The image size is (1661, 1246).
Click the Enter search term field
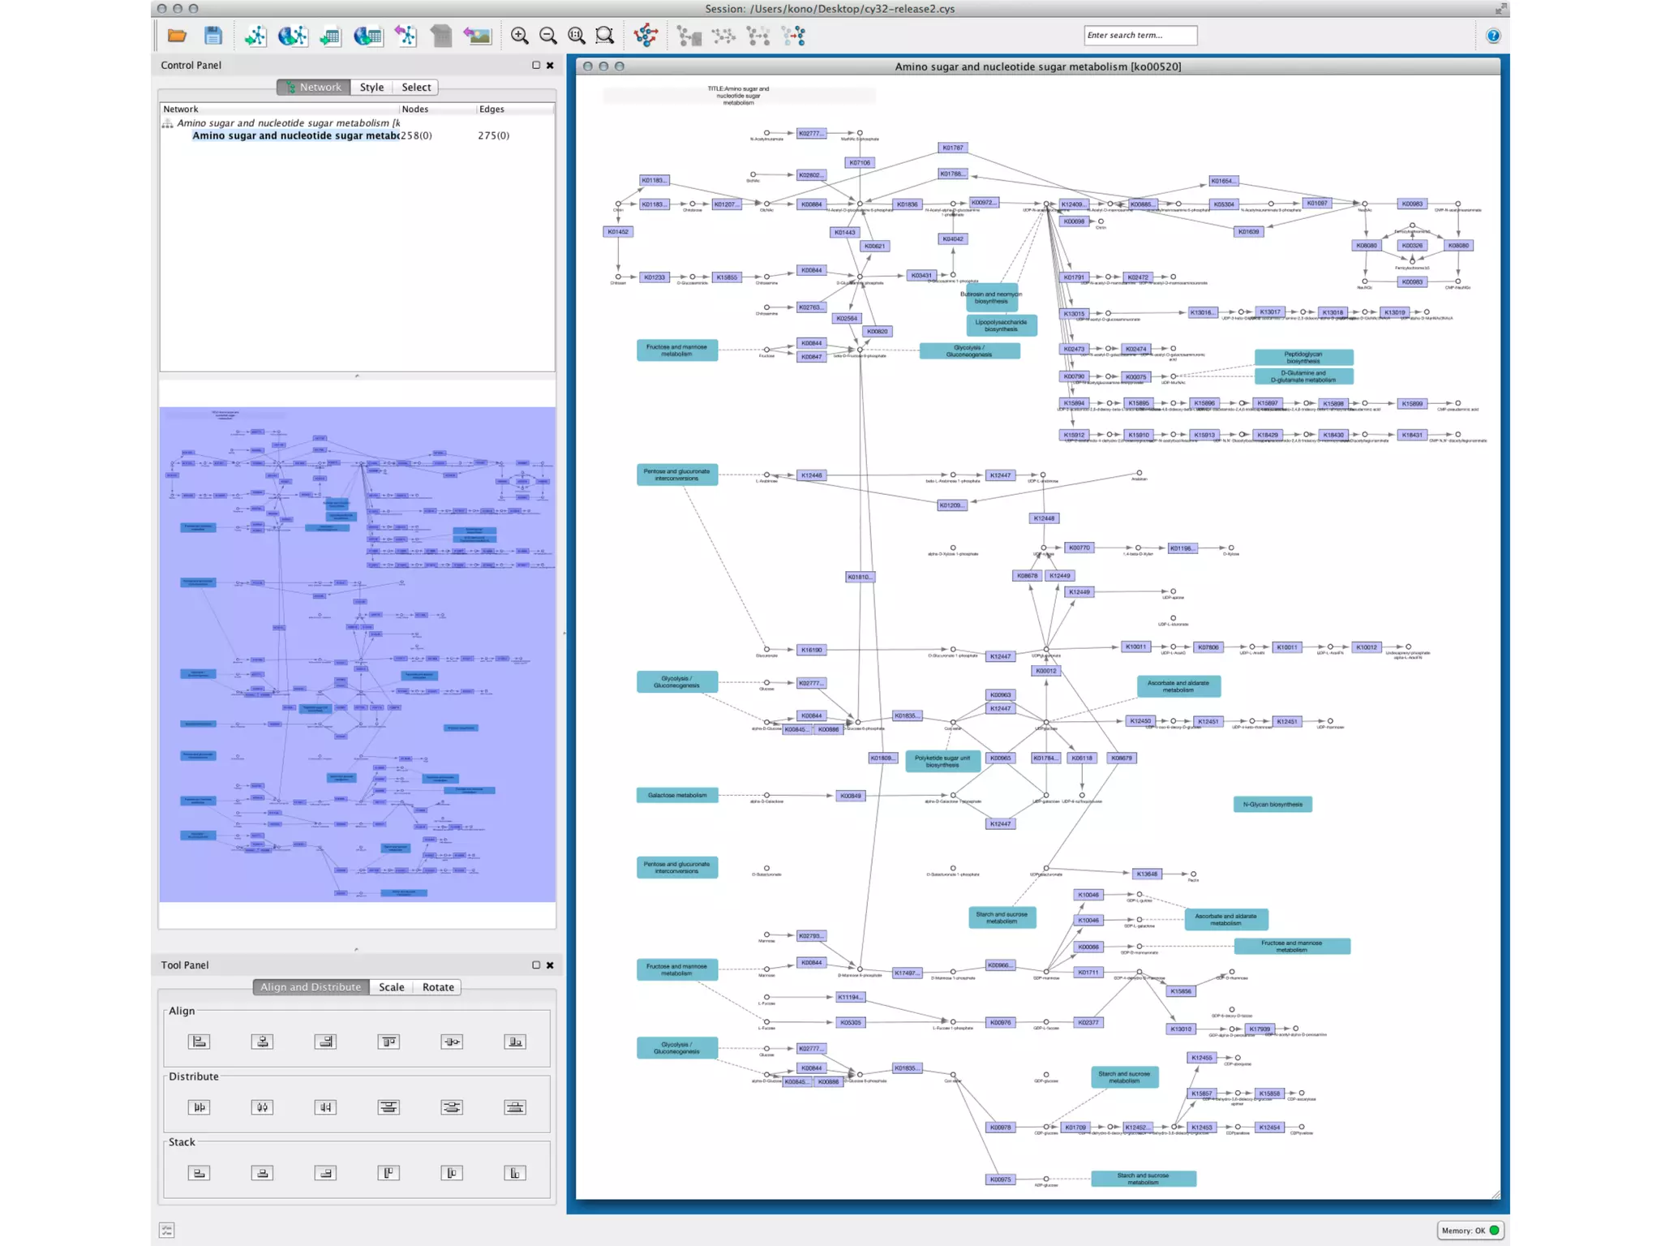1140,35
